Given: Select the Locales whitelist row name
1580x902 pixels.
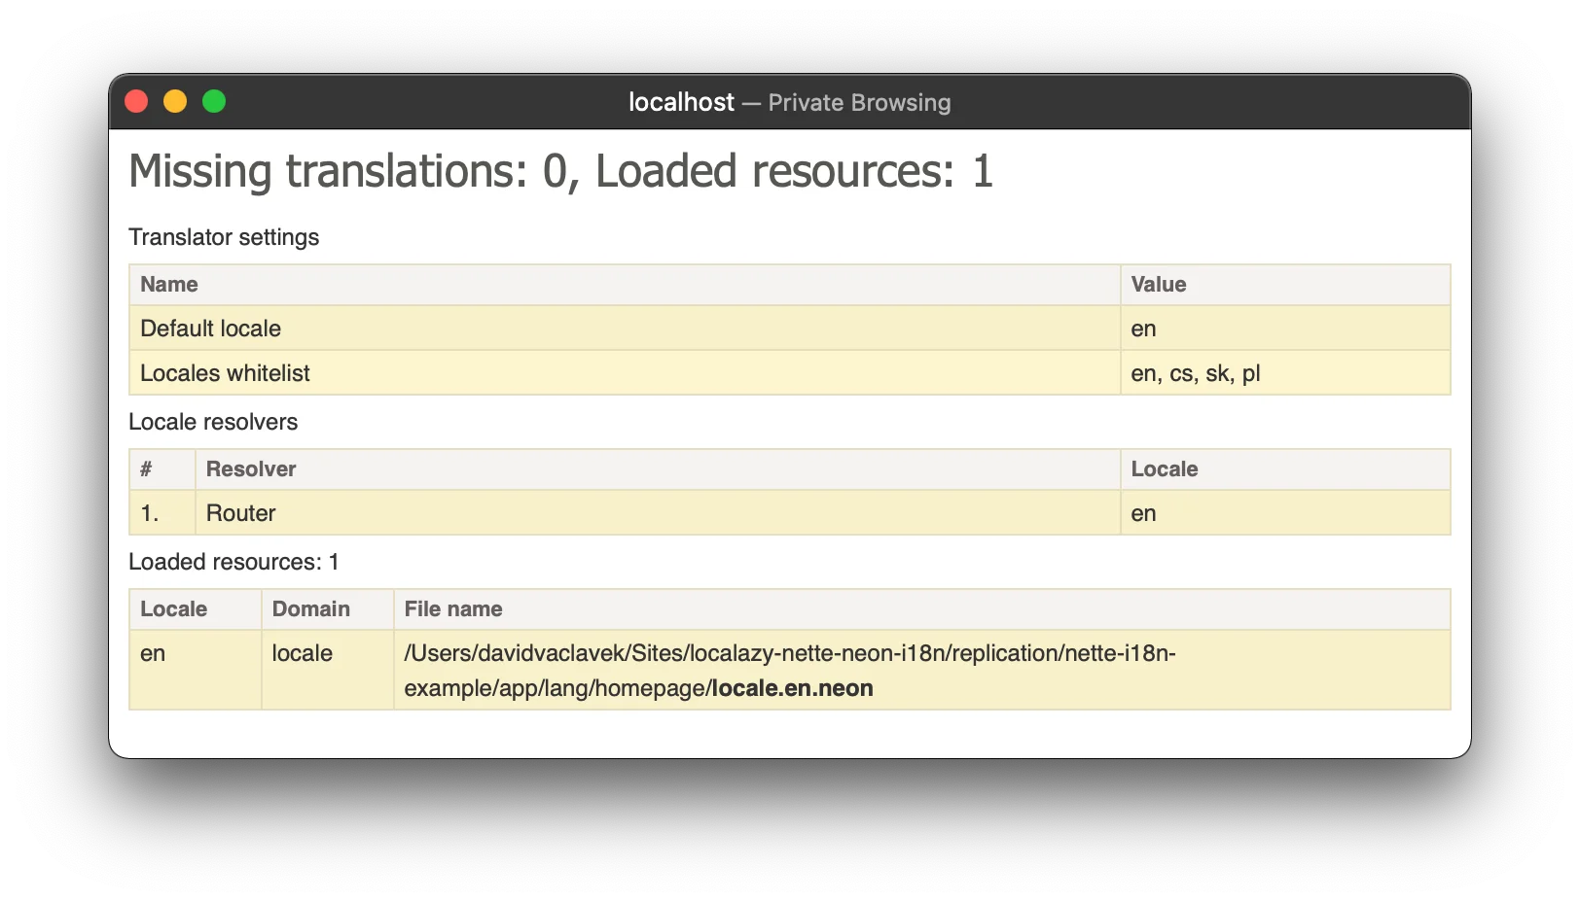Looking at the screenshot, I should tap(225, 373).
